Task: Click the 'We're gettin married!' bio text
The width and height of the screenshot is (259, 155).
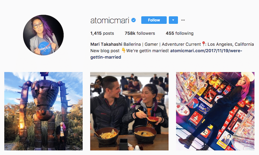Action: 148,51
